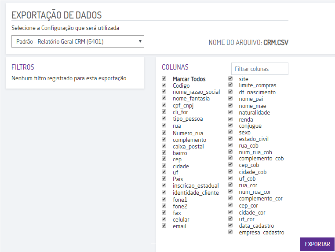The height and width of the screenshot is (252, 335).
Task: Click the EXPORTAÇÃO DE DADOS title
Action: click(57, 15)
